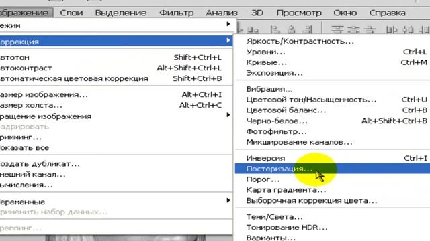Expand the Вращение изображения submenu arrow
The image size is (430, 241).
pos(228,115)
